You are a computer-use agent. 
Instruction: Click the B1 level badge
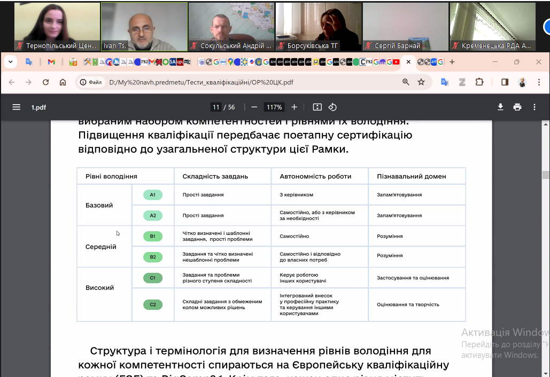pyautogui.click(x=152, y=236)
